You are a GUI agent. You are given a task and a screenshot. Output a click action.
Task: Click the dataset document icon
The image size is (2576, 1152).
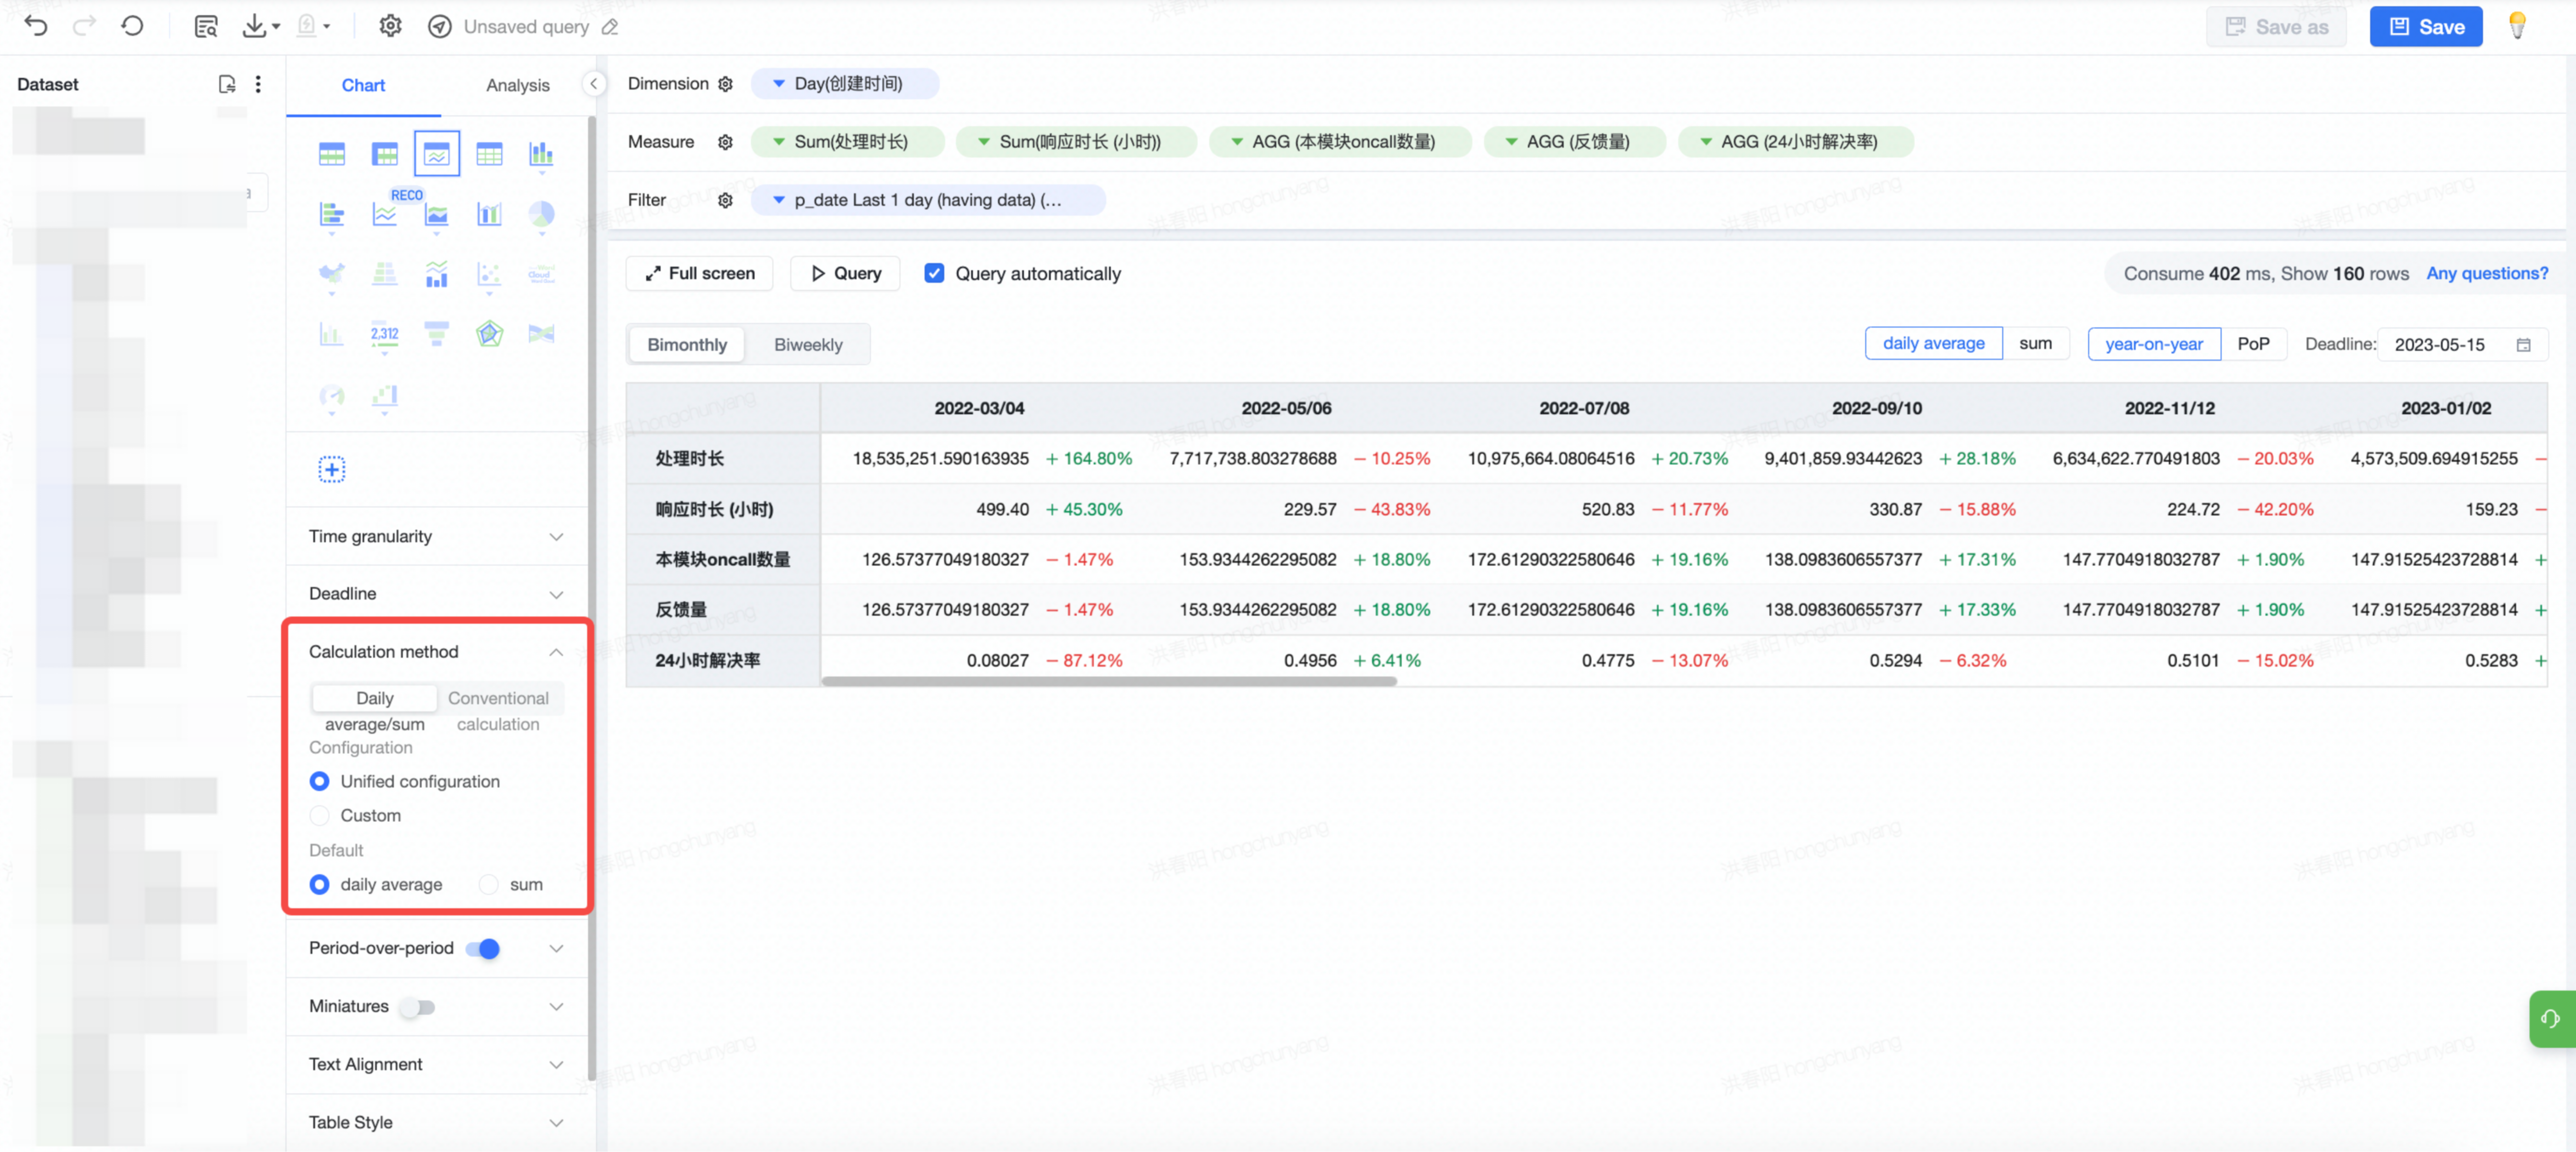pos(227,84)
